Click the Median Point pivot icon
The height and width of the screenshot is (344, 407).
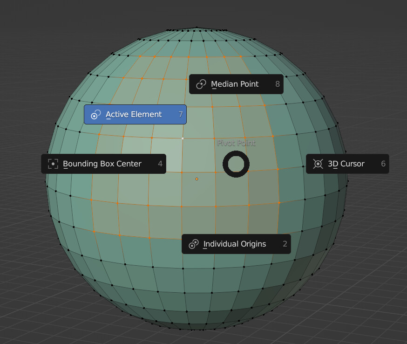[x=201, y=84]
